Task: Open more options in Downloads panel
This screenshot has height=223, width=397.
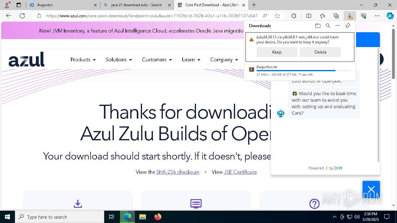Action: (338, 26)
